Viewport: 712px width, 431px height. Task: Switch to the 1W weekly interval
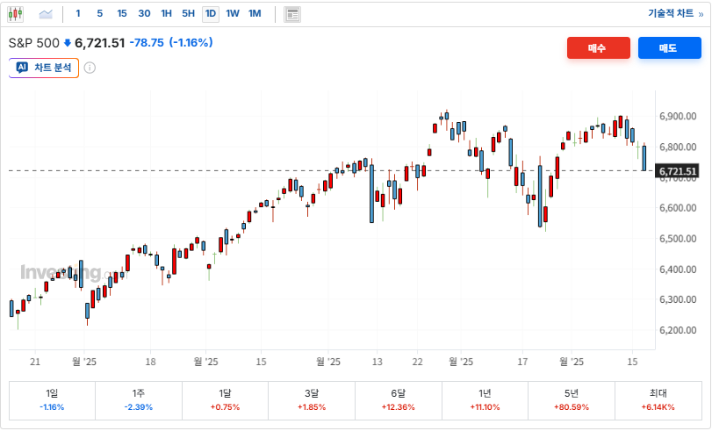[233, 14]
